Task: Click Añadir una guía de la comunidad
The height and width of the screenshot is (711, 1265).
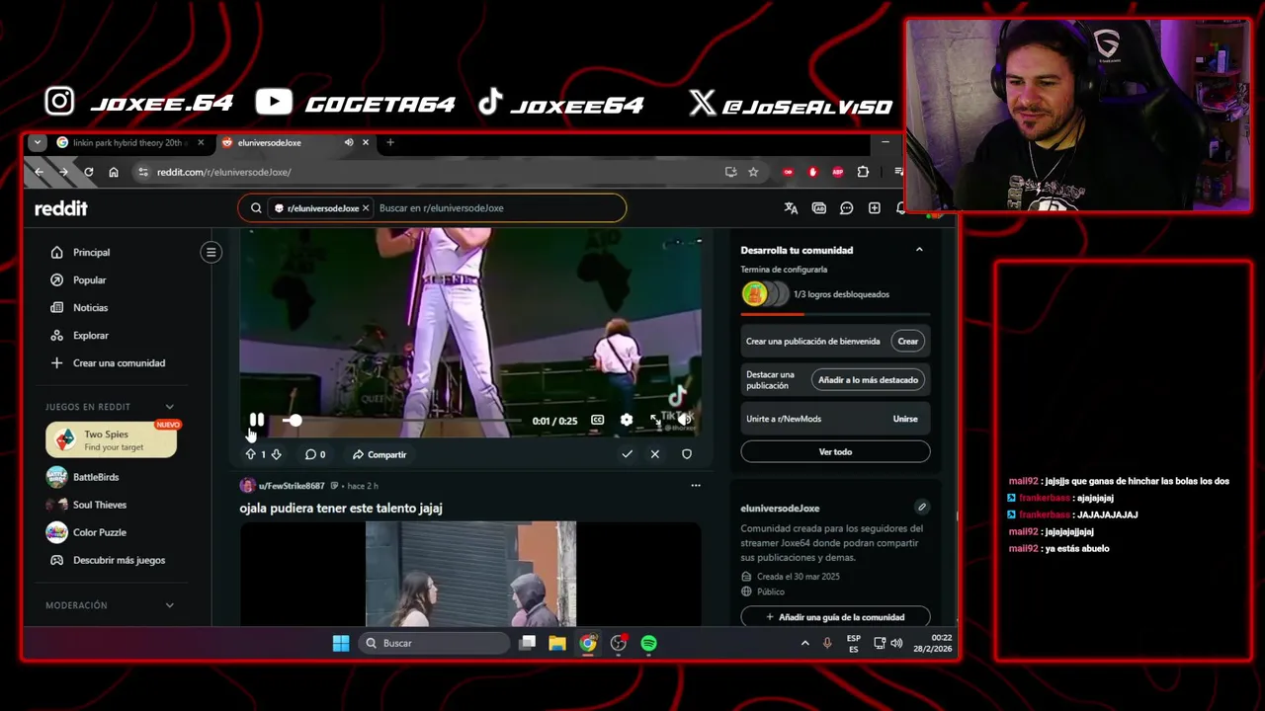Action: pyautogui.click(x=835, y=617)
